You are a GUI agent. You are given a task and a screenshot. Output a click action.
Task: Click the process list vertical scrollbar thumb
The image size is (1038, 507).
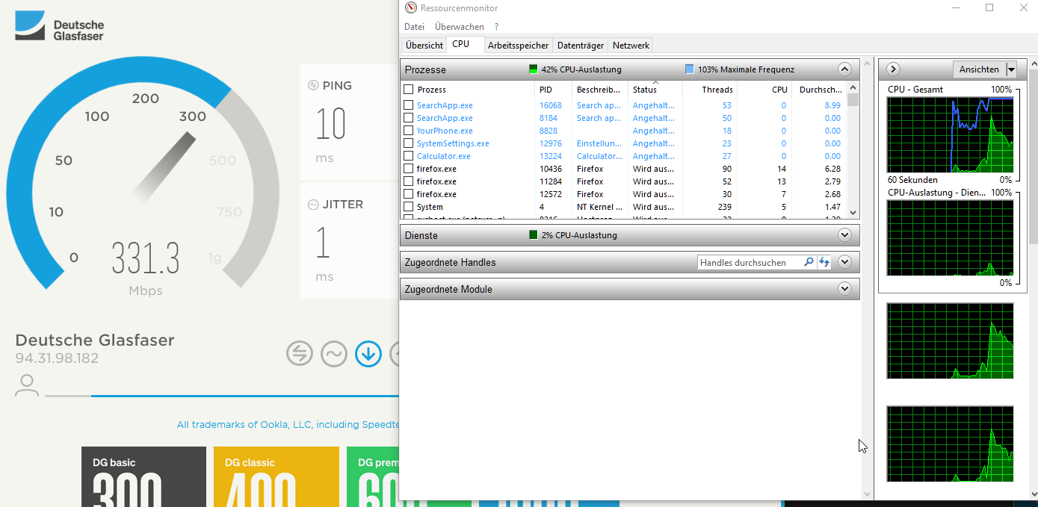[853, 100]
